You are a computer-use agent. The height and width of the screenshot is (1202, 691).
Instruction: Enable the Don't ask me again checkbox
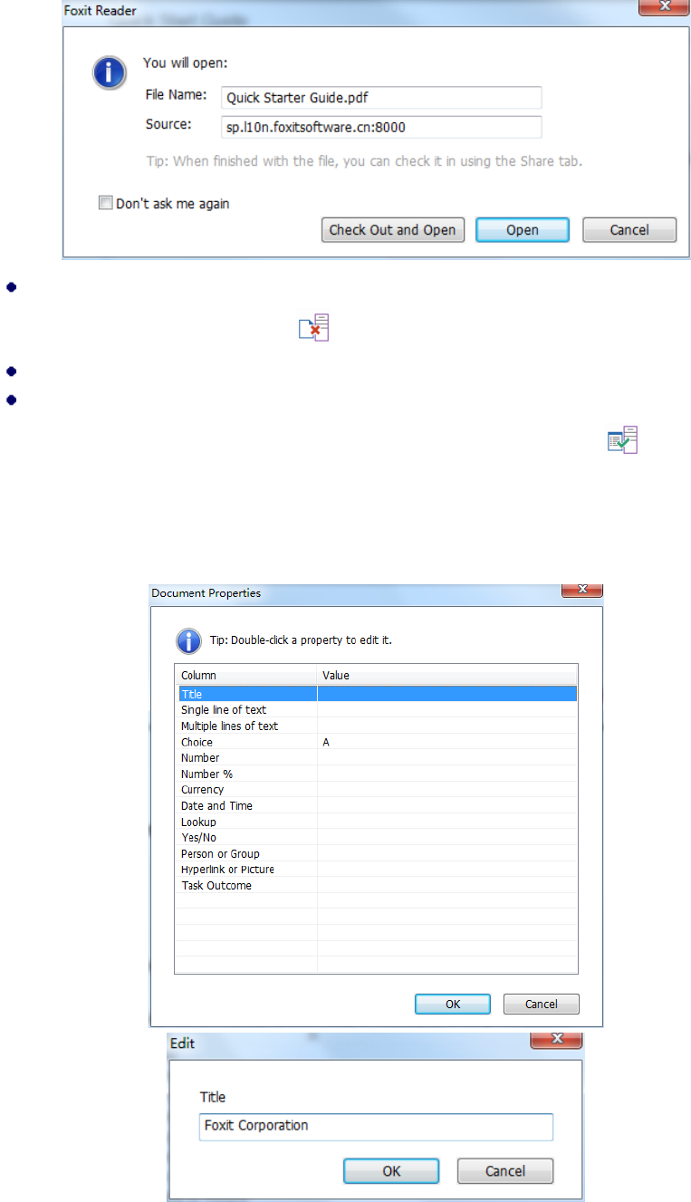coord(105,204)
